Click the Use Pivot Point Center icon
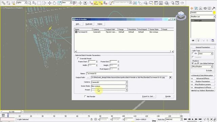The width and height of the screenshot is (217, 122). 75,3
